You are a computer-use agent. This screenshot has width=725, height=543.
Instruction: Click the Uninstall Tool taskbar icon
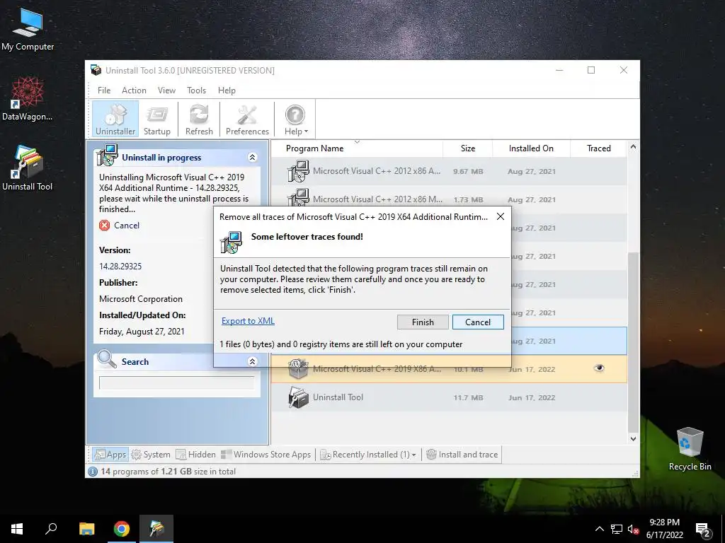click(156, 529)
